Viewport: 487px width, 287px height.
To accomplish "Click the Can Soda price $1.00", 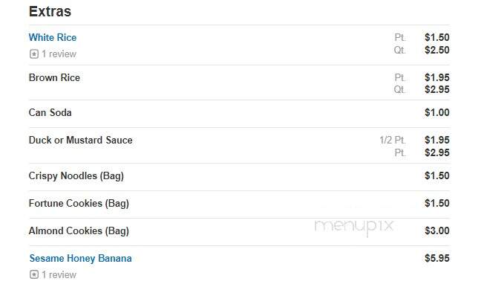I will point(437,112).
